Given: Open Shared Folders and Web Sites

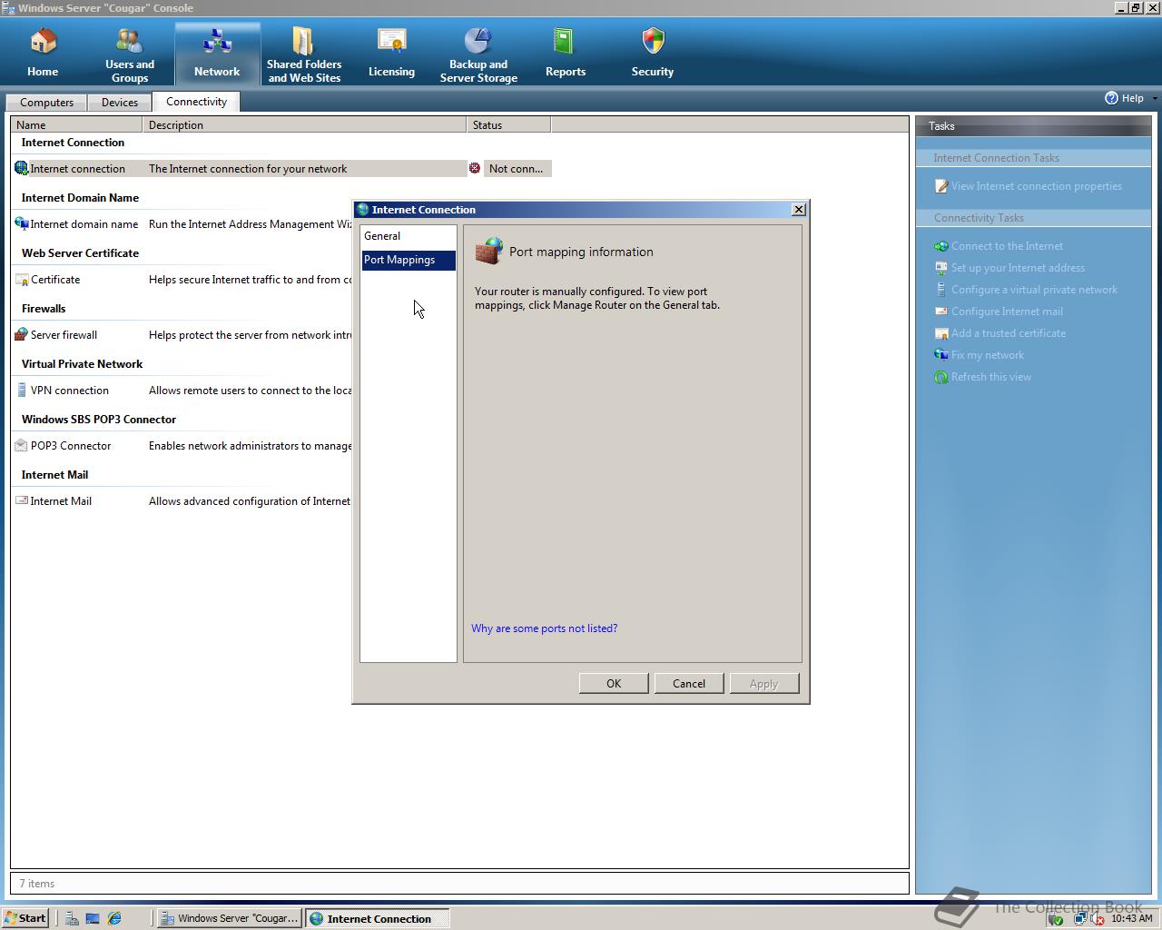Looking at the screenshot, I should click(304, 54).
